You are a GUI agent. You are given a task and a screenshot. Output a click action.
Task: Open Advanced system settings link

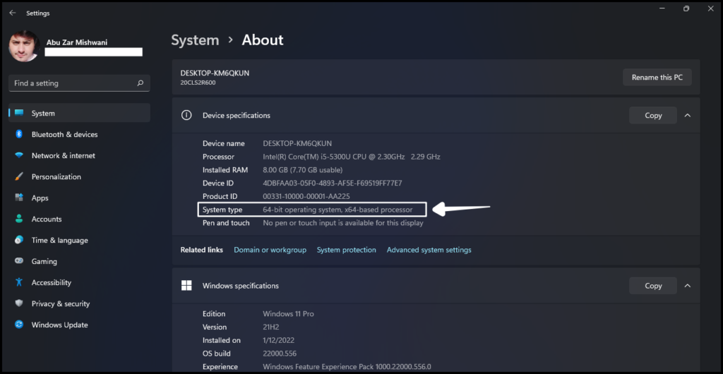pyautogui.click(x=429, y=250)
